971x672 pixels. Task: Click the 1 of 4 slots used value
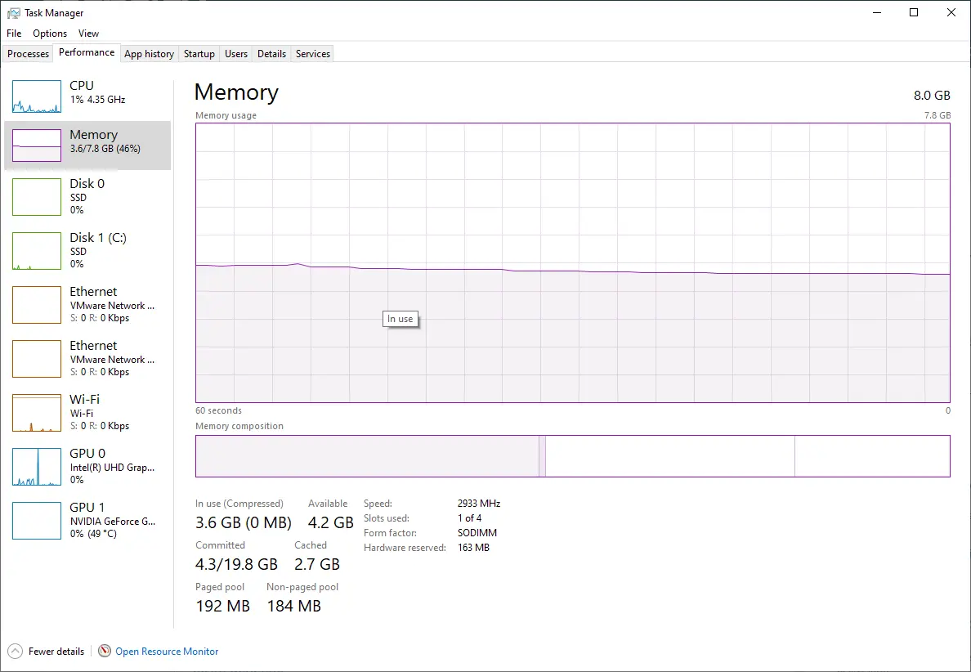coord(469,518)
